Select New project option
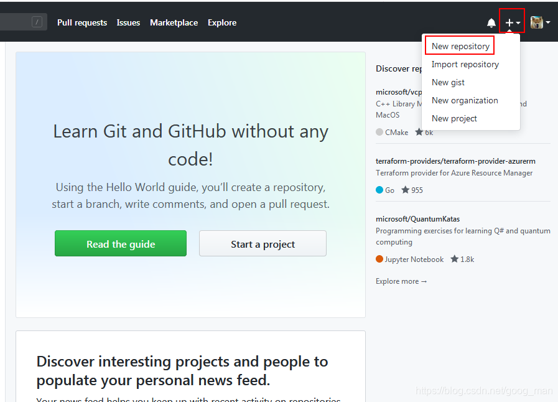 coord(454,119)
